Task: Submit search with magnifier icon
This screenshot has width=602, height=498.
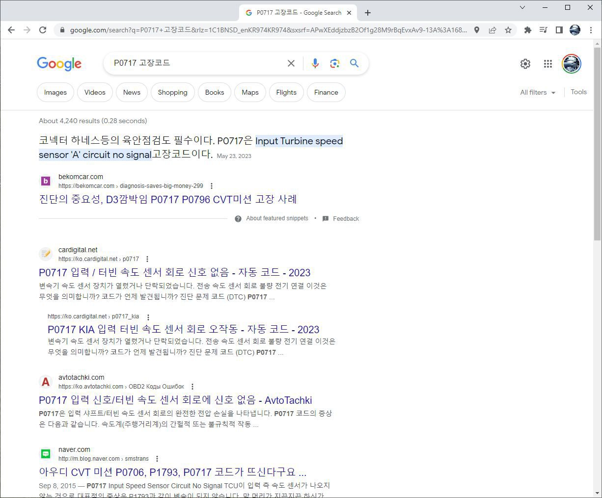Action: 354,63
